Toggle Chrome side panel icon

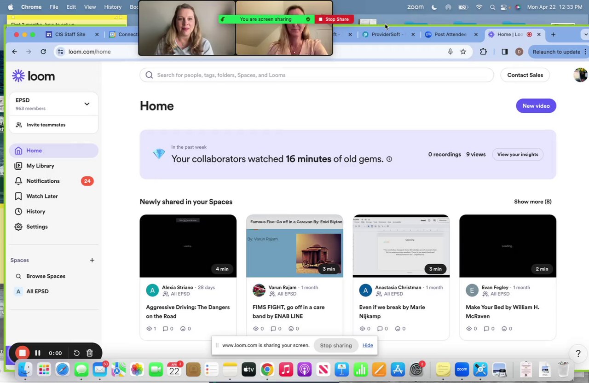pyautogui.click(x=505, y=52)
